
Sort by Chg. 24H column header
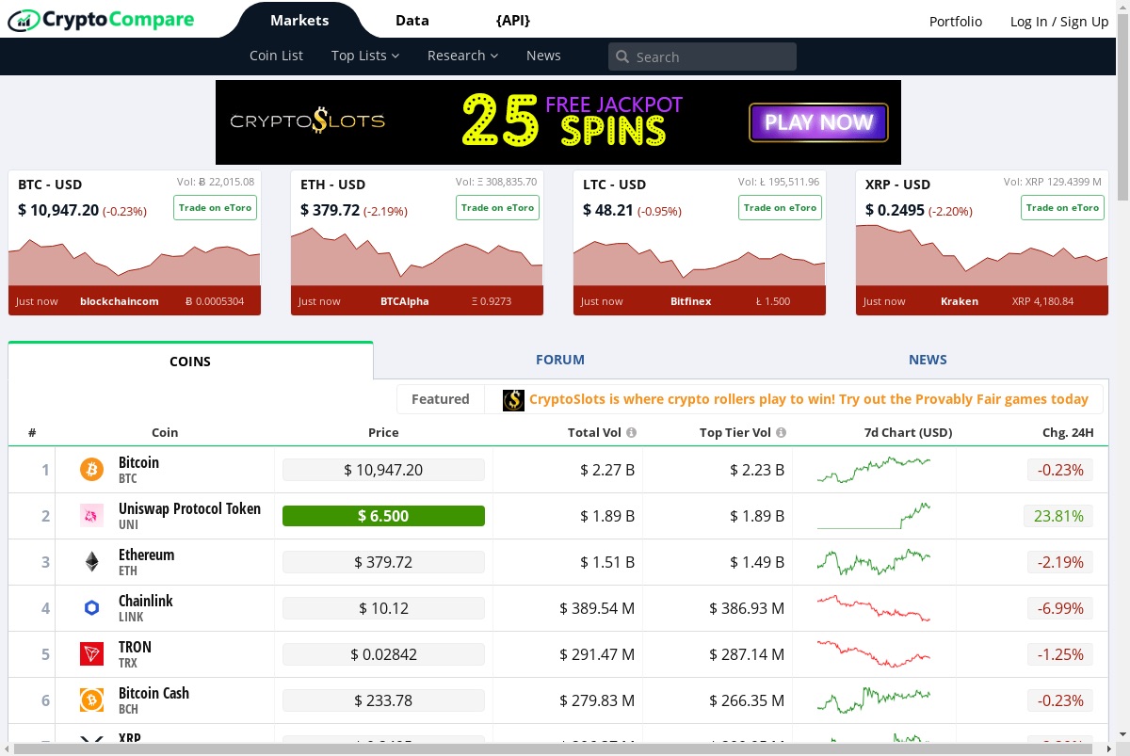pyautogui.click(x=1068, y=432)
